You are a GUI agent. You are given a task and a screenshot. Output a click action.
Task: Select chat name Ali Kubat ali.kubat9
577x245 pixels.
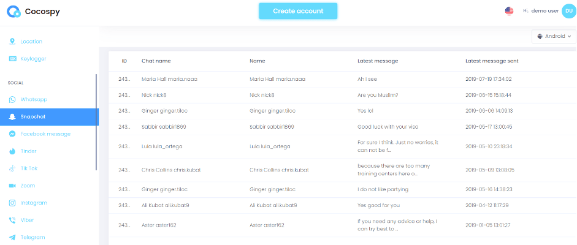pyautogui.click(x=165, y=205)
